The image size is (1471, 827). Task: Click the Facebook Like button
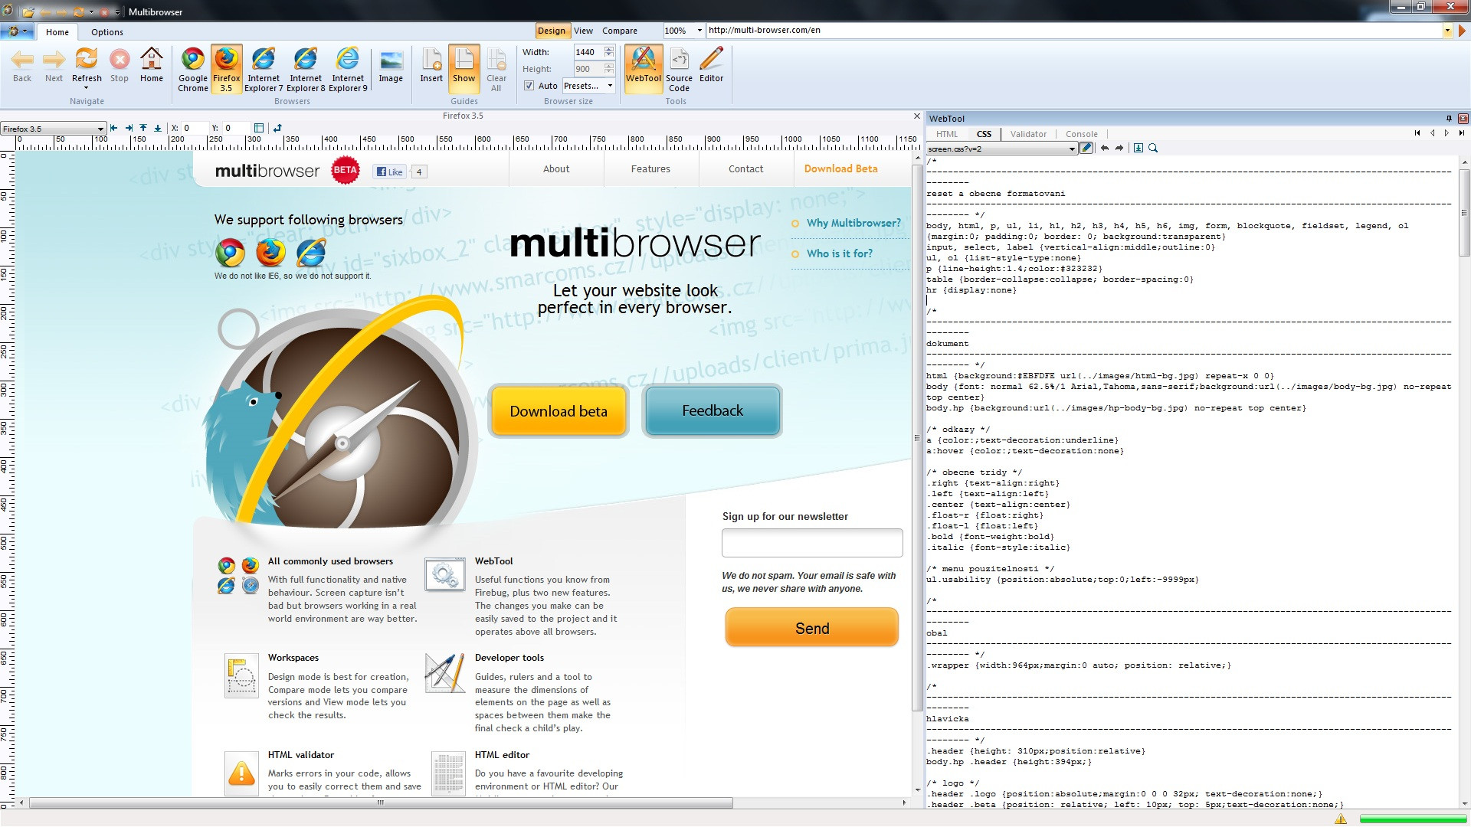[x=389, y=172]
